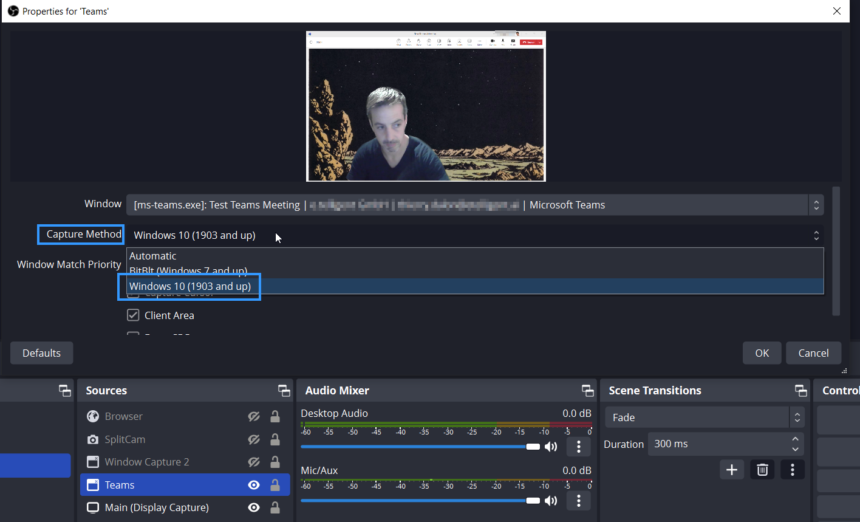Viewport: 860px width, 522px height.
Task: Open the Capture Method dropdown
Action: point(475,235)
